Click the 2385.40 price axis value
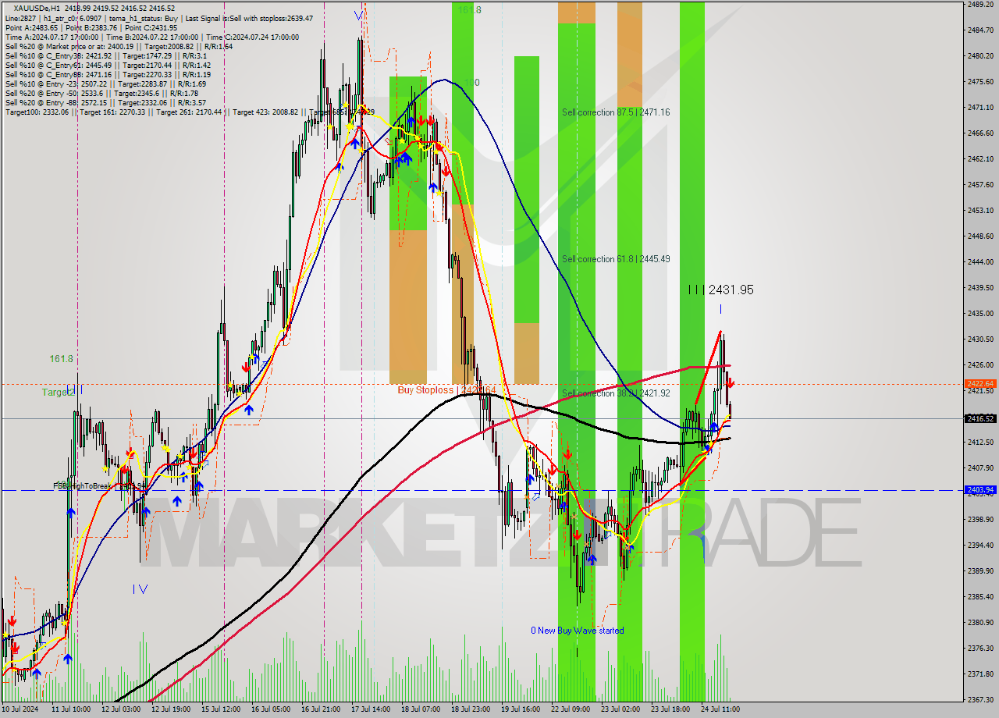 point(980,597)
